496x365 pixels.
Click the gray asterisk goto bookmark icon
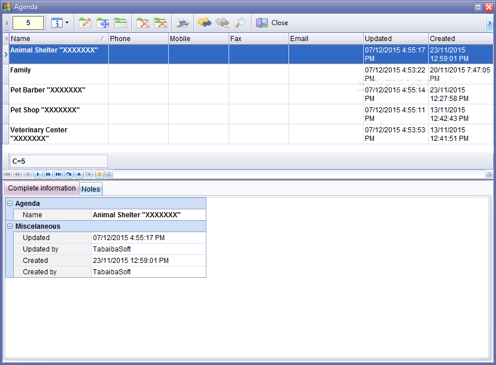(89, 174)
